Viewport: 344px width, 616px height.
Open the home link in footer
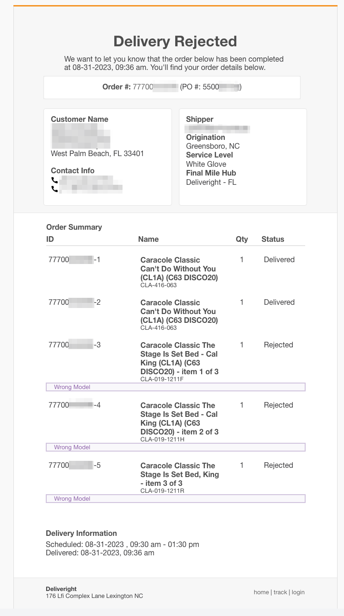(x=261, y=592)
